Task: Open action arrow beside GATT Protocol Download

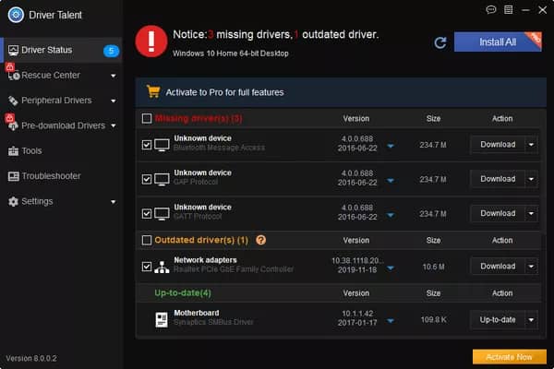Action: point(532,214)
